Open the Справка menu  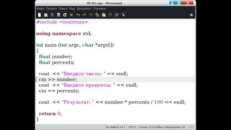pos(100,9)
